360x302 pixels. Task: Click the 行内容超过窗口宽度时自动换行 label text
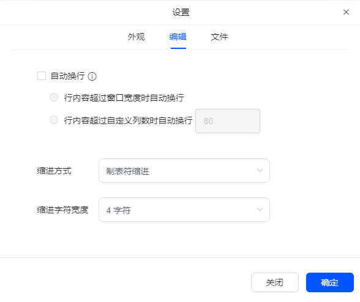coord(124,98)
